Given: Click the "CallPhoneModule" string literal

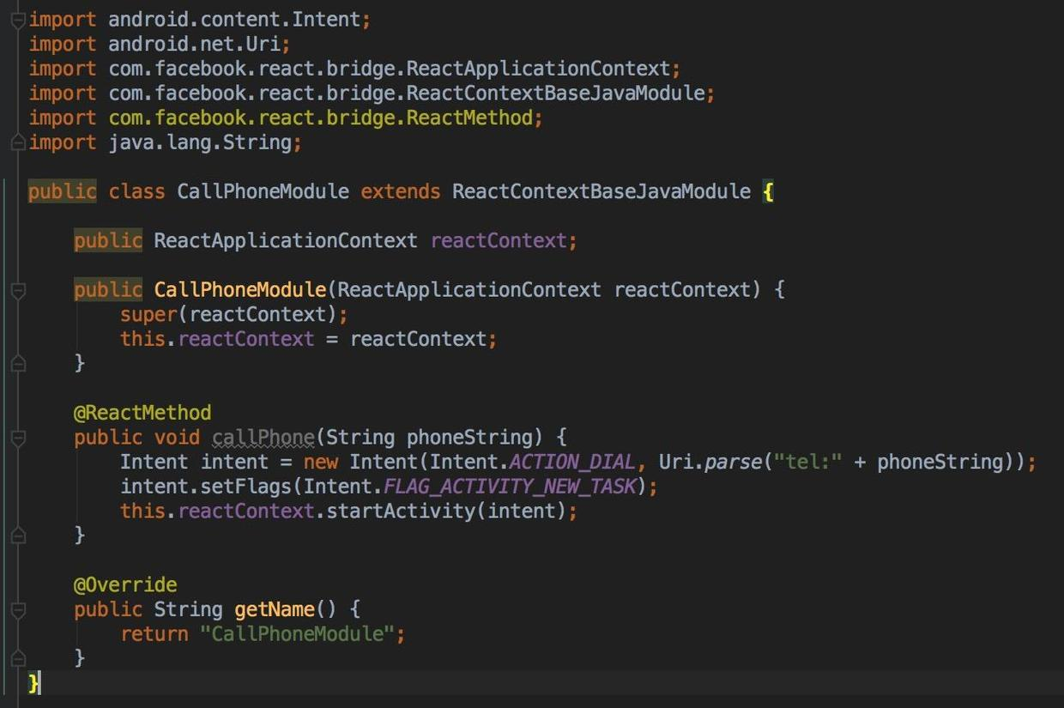Looking at the screenshot, I should [x=297, y=634].
